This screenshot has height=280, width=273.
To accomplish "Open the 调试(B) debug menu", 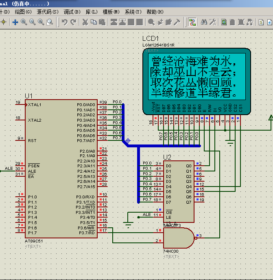I will 72,12.
